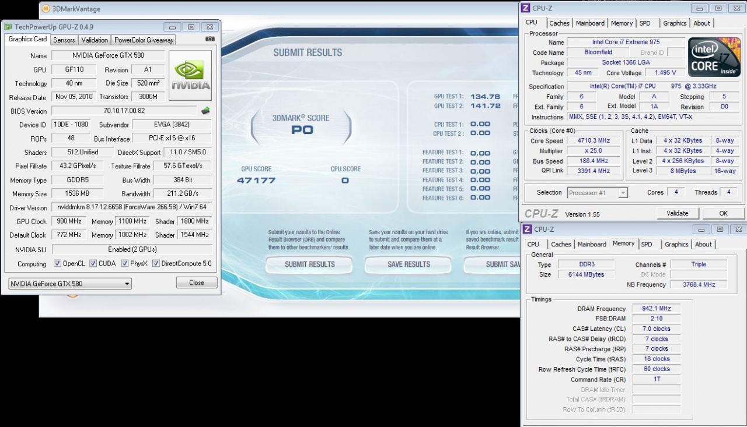
Task: Toggle the PhysX checkbox
Action: (125, 263)
